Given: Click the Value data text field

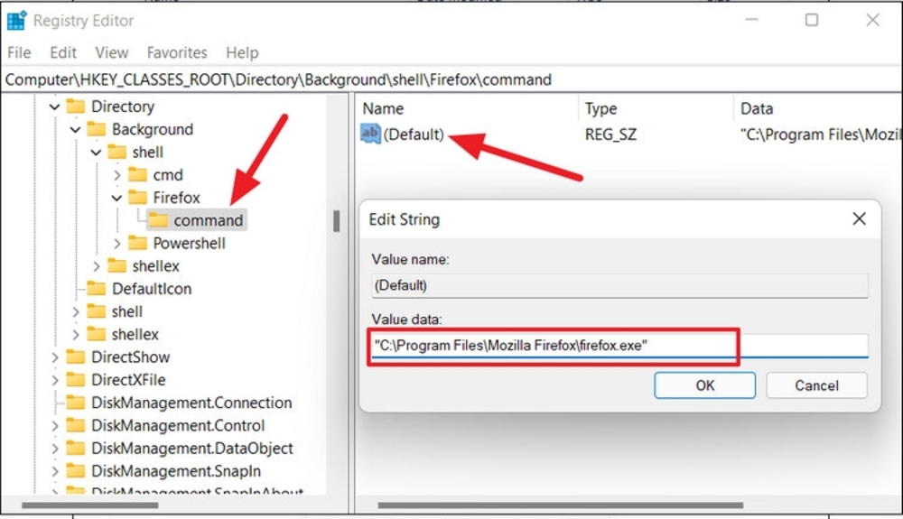Looking at the screenshot, I should click(x=619, y=346).
